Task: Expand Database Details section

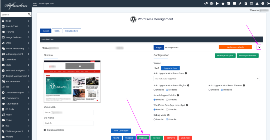Action: [45, 130]
